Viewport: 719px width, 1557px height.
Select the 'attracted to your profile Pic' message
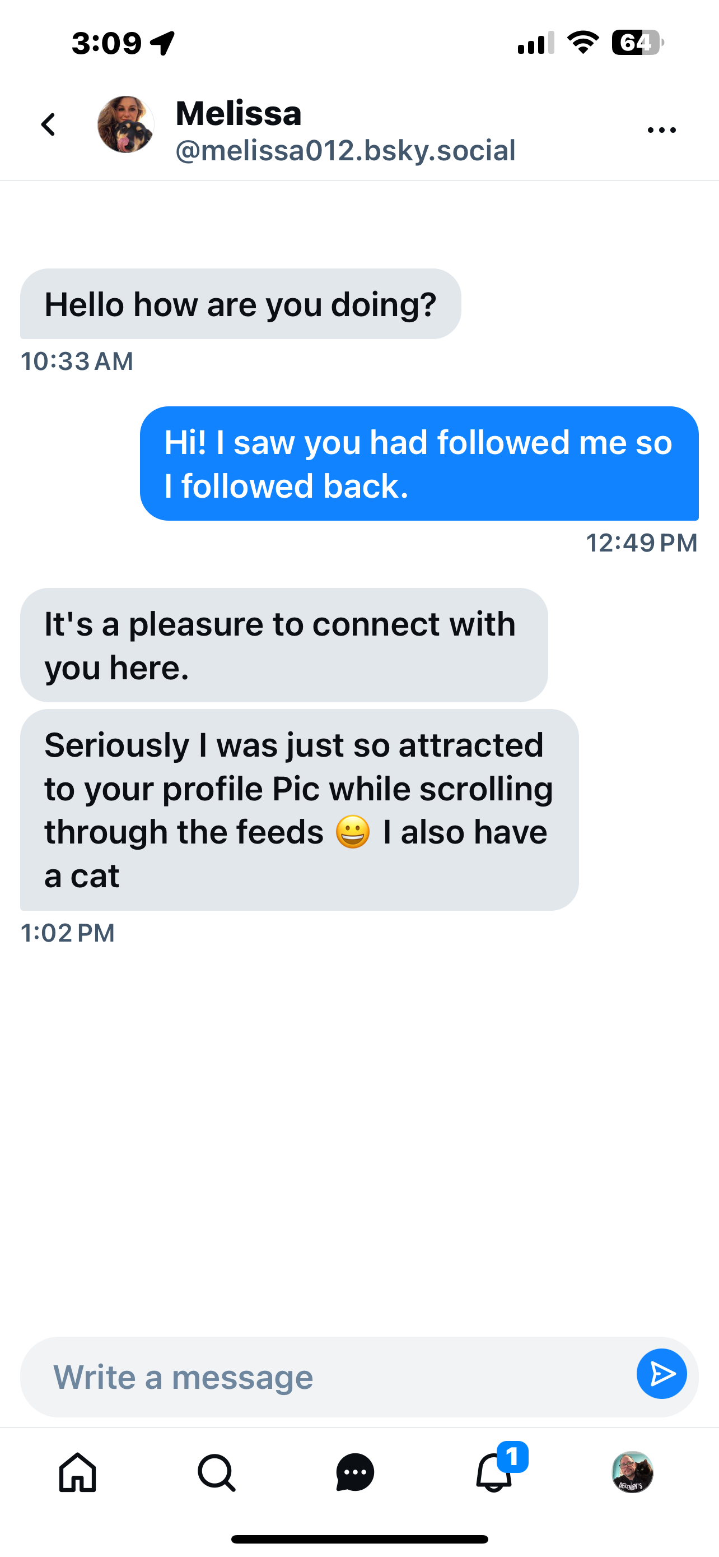pyautogui.click(x=299, y=810)
